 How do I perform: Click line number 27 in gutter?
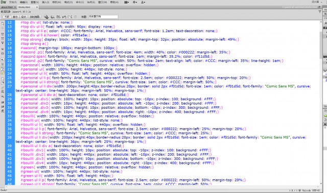pyautogui.click(x=10, y=86)
